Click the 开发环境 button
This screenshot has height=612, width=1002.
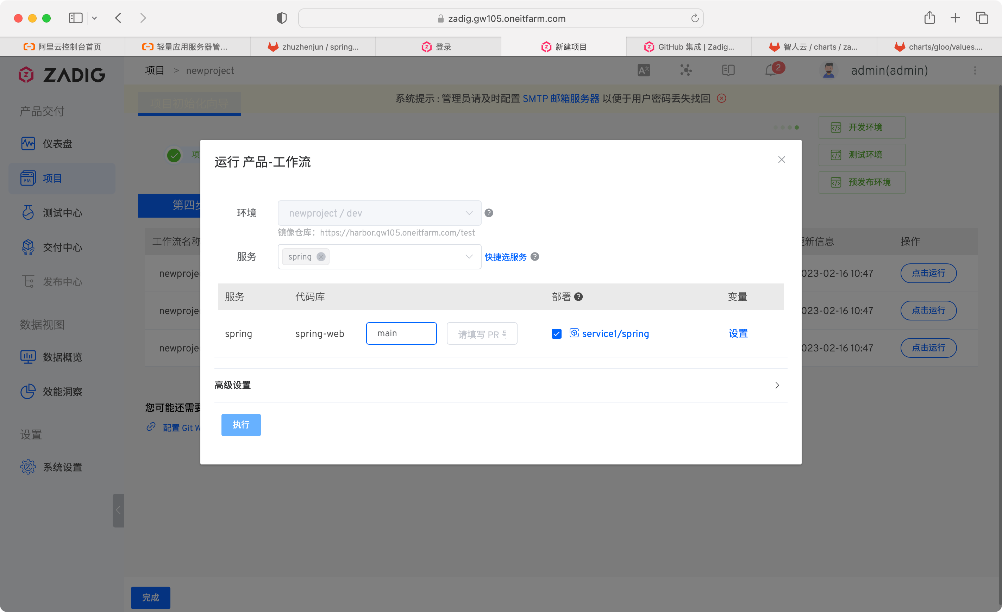862,127
